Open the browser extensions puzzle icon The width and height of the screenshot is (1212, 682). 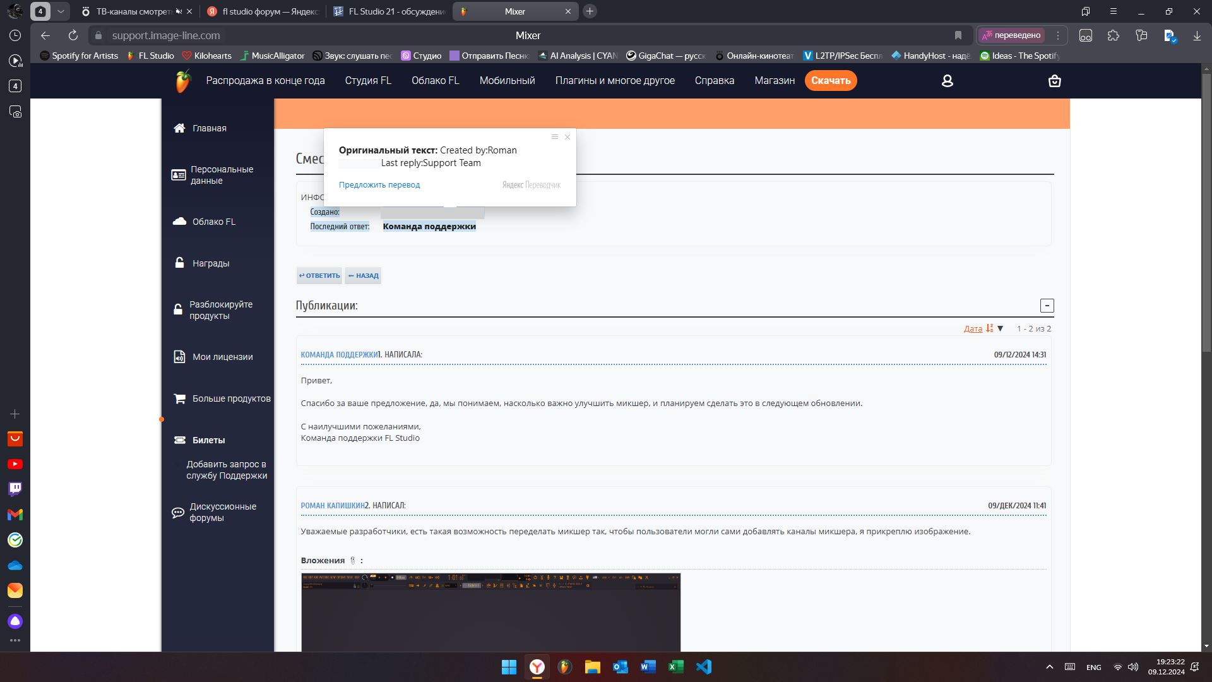(x=1114, y=35)
